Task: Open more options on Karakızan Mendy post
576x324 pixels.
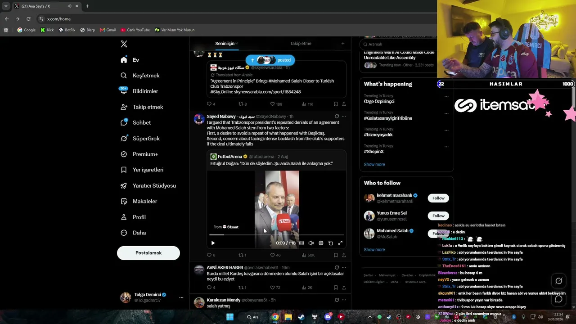Action: tap(344, 300)
